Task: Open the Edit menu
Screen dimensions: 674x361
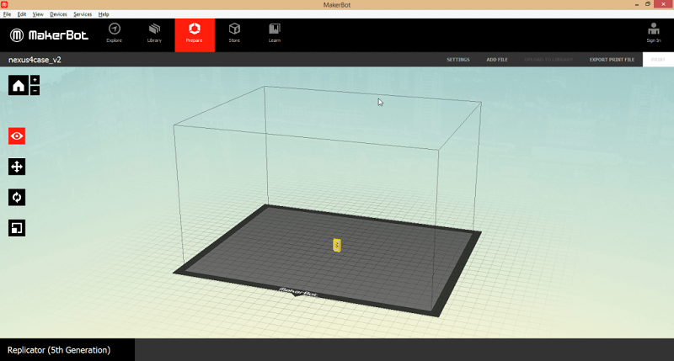Action: (x=22, y=14)
